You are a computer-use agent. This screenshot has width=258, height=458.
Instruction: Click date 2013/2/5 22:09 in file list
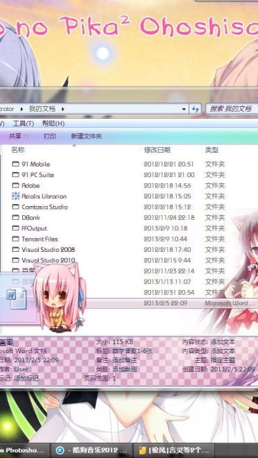(x=166, y=303)
